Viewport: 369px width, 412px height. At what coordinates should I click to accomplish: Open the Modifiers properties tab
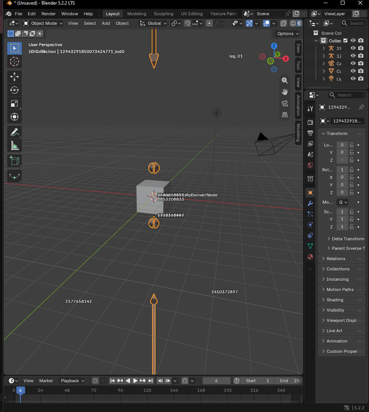(x=310, y=203)
